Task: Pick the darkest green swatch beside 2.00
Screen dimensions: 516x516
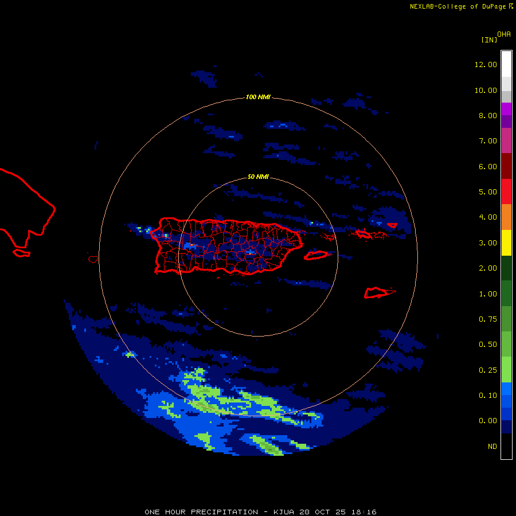Action: pyautogui.click(x=506, y=268)
